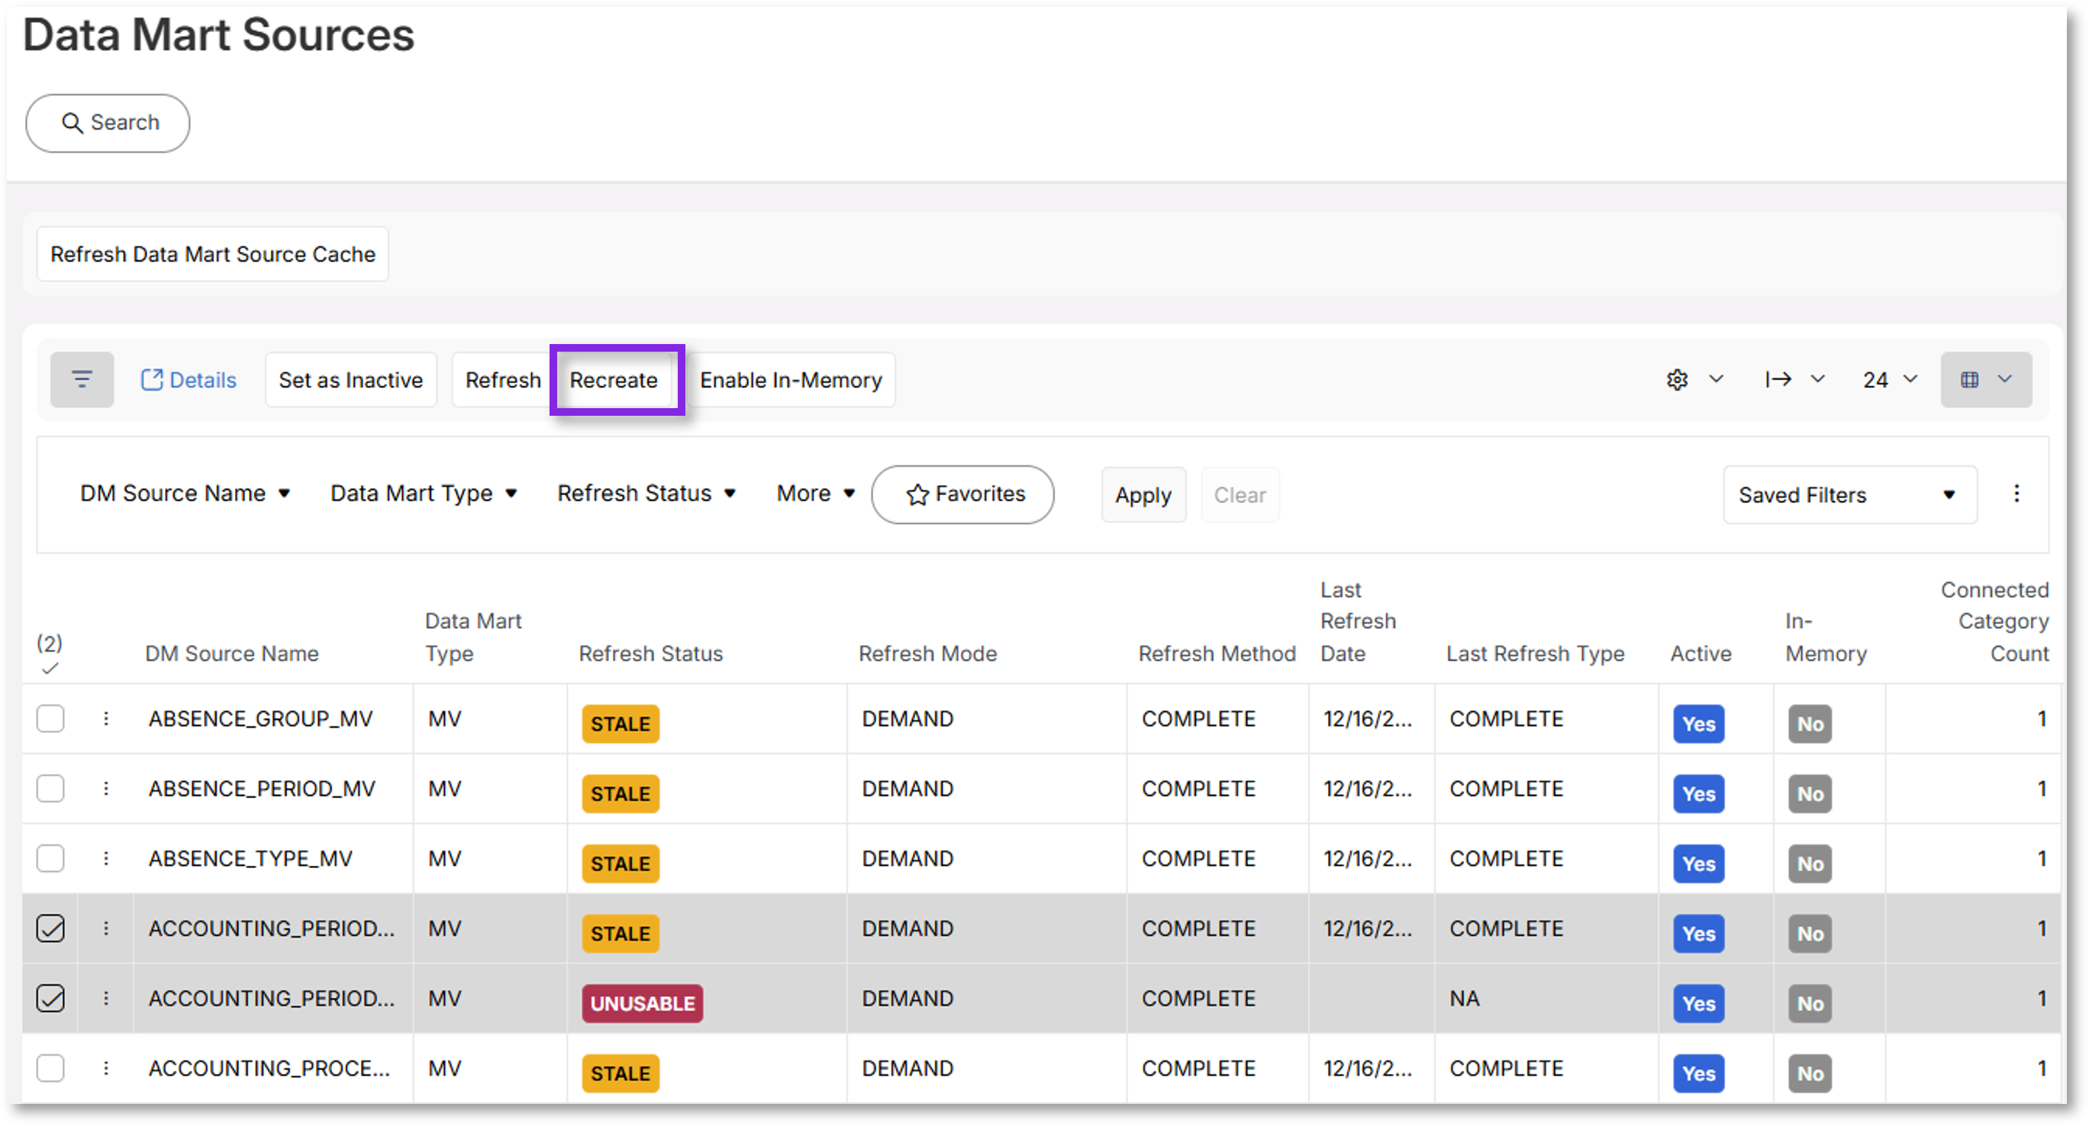Click Refresh Data Mart Source Cache
The image size is (2089, 1126).
(x=212, y=254)
